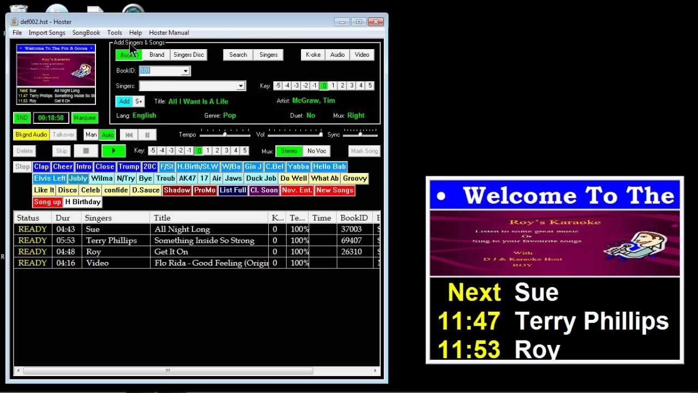Set the playback key to minus 1

[x=189, y=151]
